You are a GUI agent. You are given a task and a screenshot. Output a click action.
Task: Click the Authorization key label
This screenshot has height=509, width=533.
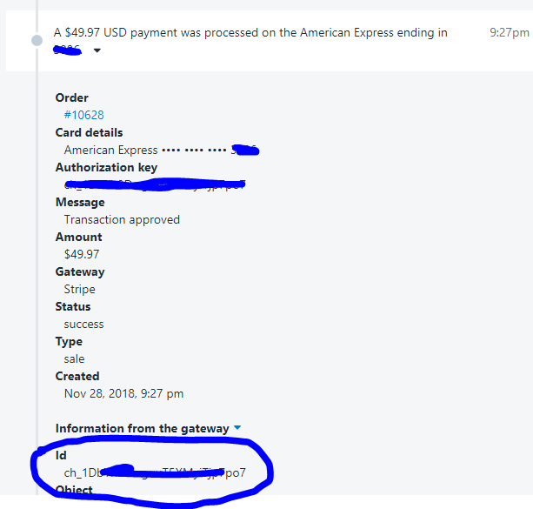point(106,167)
